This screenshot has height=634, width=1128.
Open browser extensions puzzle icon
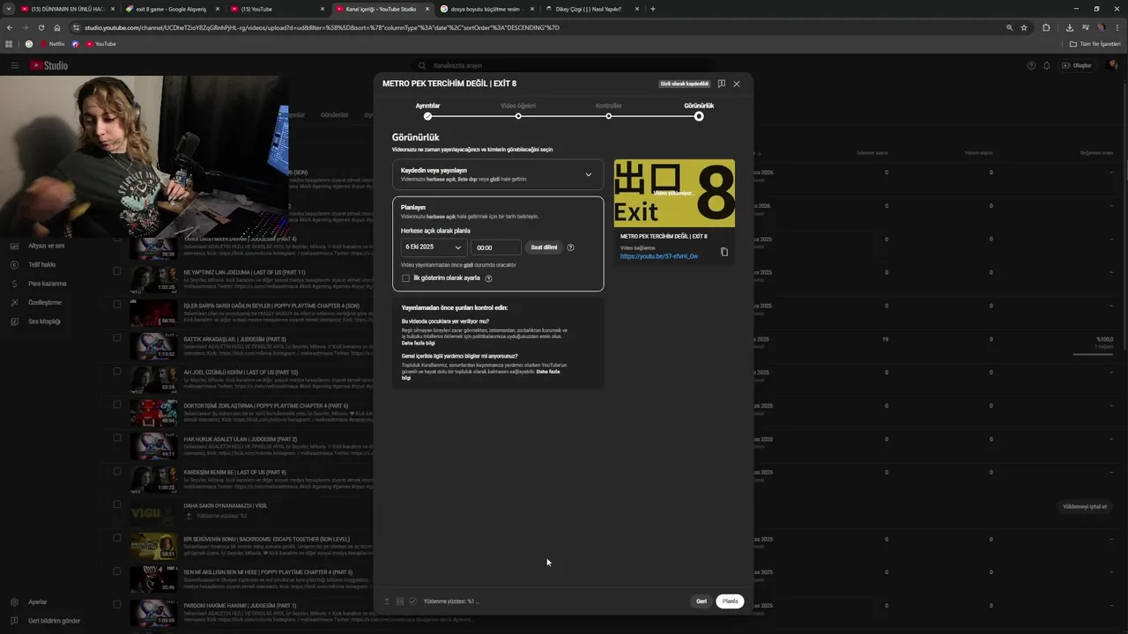click(1046, 27)
